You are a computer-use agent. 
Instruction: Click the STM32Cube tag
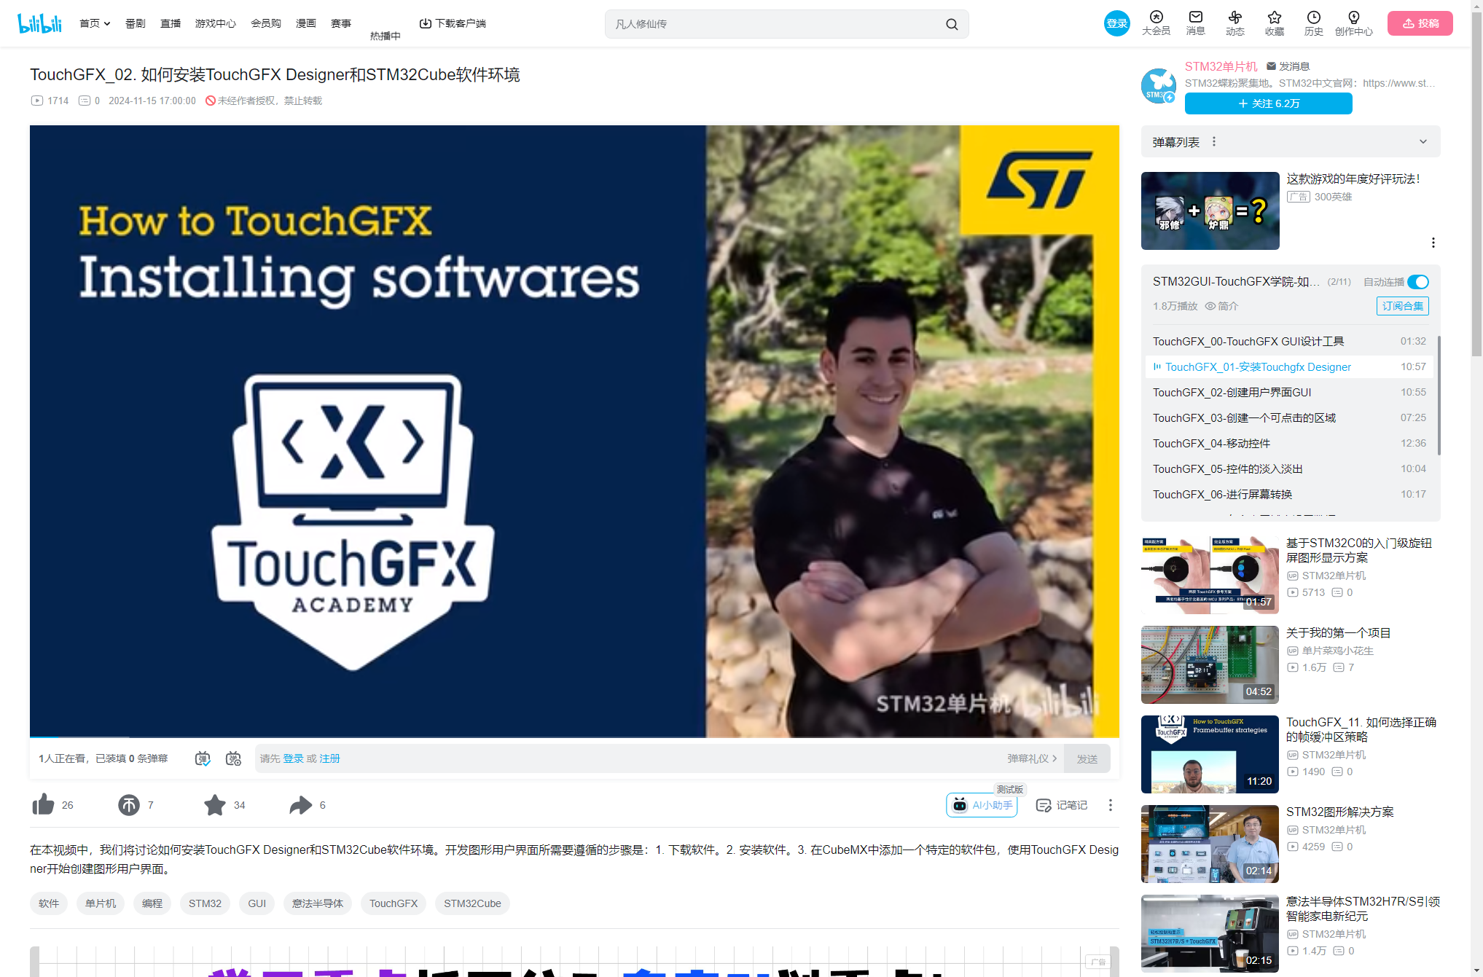[x=472, y=903]
